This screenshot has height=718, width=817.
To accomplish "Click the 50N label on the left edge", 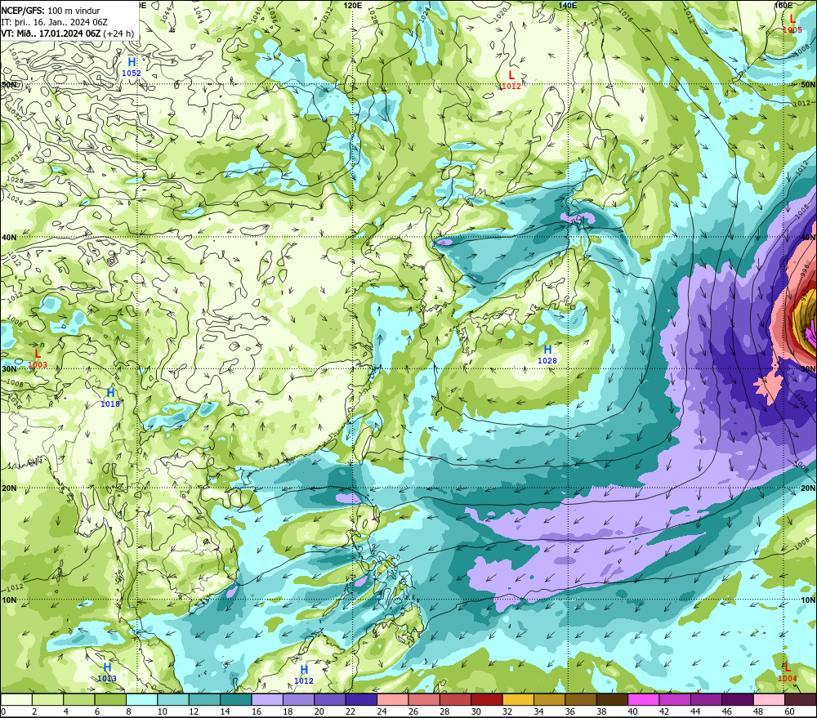I will pyautogui.click(x=9, y=84).
